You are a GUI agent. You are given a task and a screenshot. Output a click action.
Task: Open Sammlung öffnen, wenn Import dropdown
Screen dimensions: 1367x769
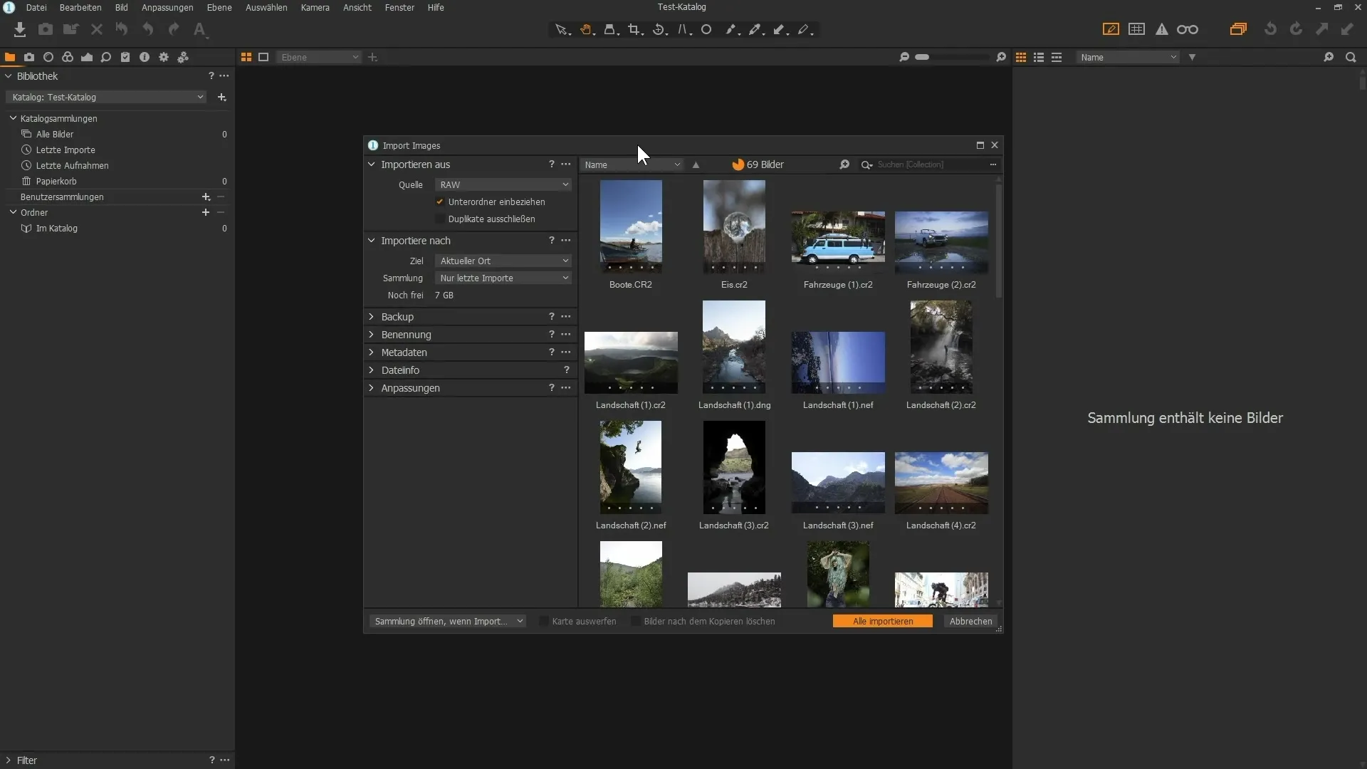448,621
